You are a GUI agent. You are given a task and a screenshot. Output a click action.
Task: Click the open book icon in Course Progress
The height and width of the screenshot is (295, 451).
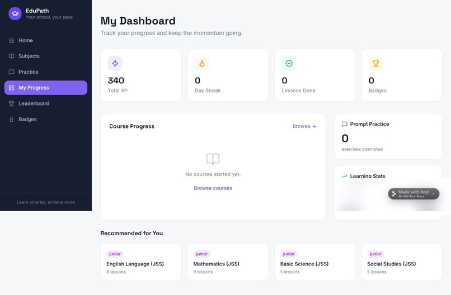pyautogui.click(x=213, y=159)
